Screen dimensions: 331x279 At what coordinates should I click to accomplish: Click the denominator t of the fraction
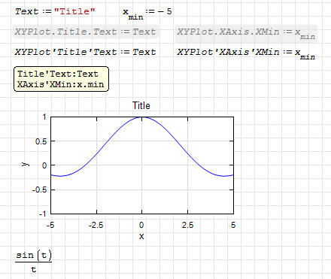tap(34, 269)
